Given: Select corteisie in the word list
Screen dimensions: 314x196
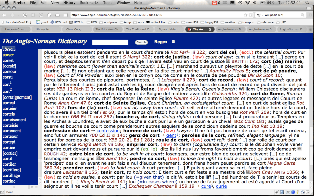Looking at the screenshot, I should pyautogui.click(x=11, y=125).
